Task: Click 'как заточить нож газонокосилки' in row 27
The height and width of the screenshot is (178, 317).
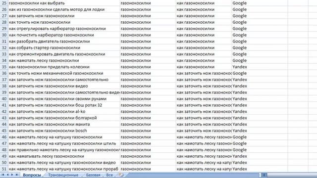Action: point(64,16)
